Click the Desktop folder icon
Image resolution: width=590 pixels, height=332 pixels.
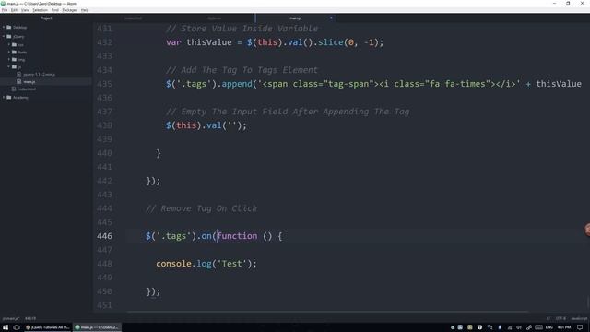point(9,27)
